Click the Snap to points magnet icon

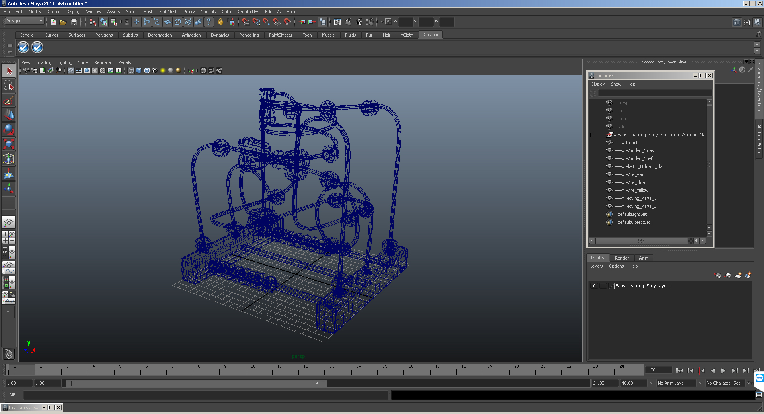pos(267,22)
